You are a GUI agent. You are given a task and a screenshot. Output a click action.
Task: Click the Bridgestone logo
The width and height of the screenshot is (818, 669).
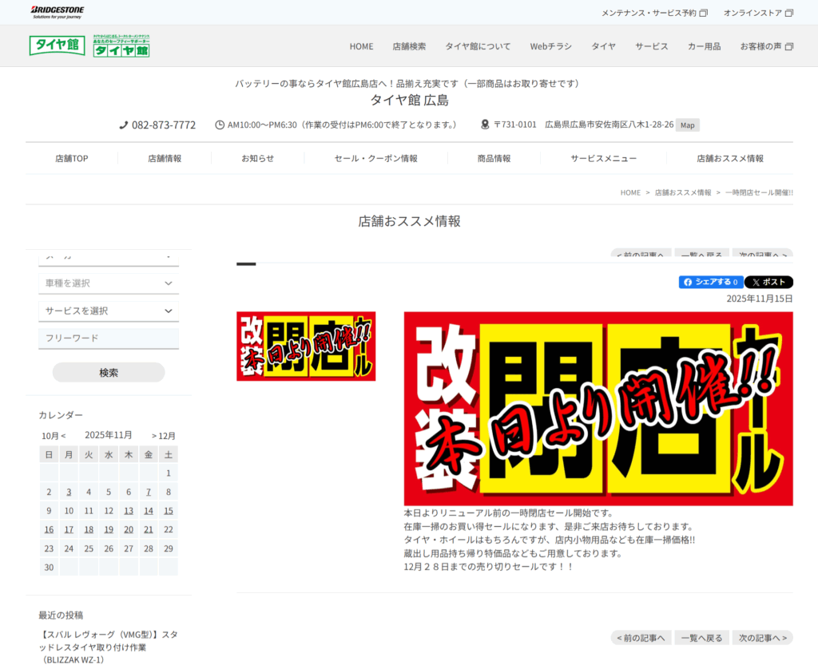coord(57,12)
